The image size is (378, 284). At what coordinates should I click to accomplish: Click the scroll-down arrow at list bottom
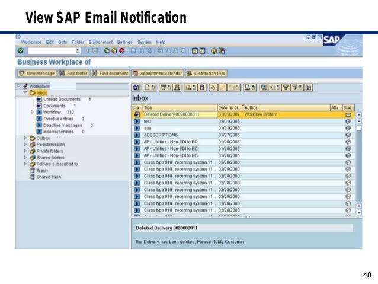pyautogui.click(x=359, y=213)
